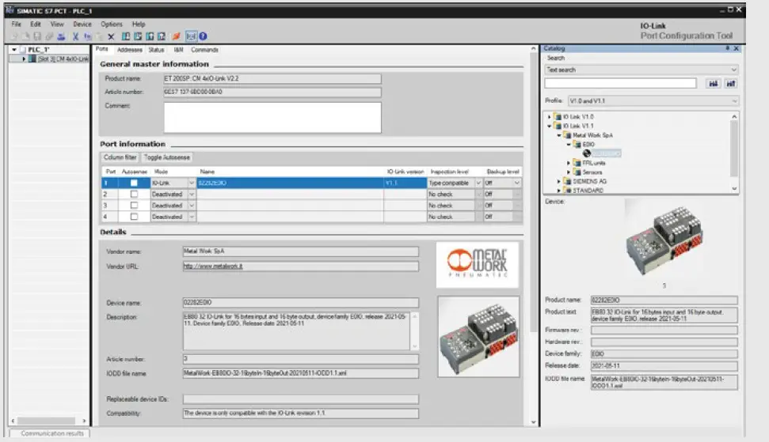The image size is (769, 442).
Task: Enable Autosense checkbox for port 2
Action: pos(134,194)
